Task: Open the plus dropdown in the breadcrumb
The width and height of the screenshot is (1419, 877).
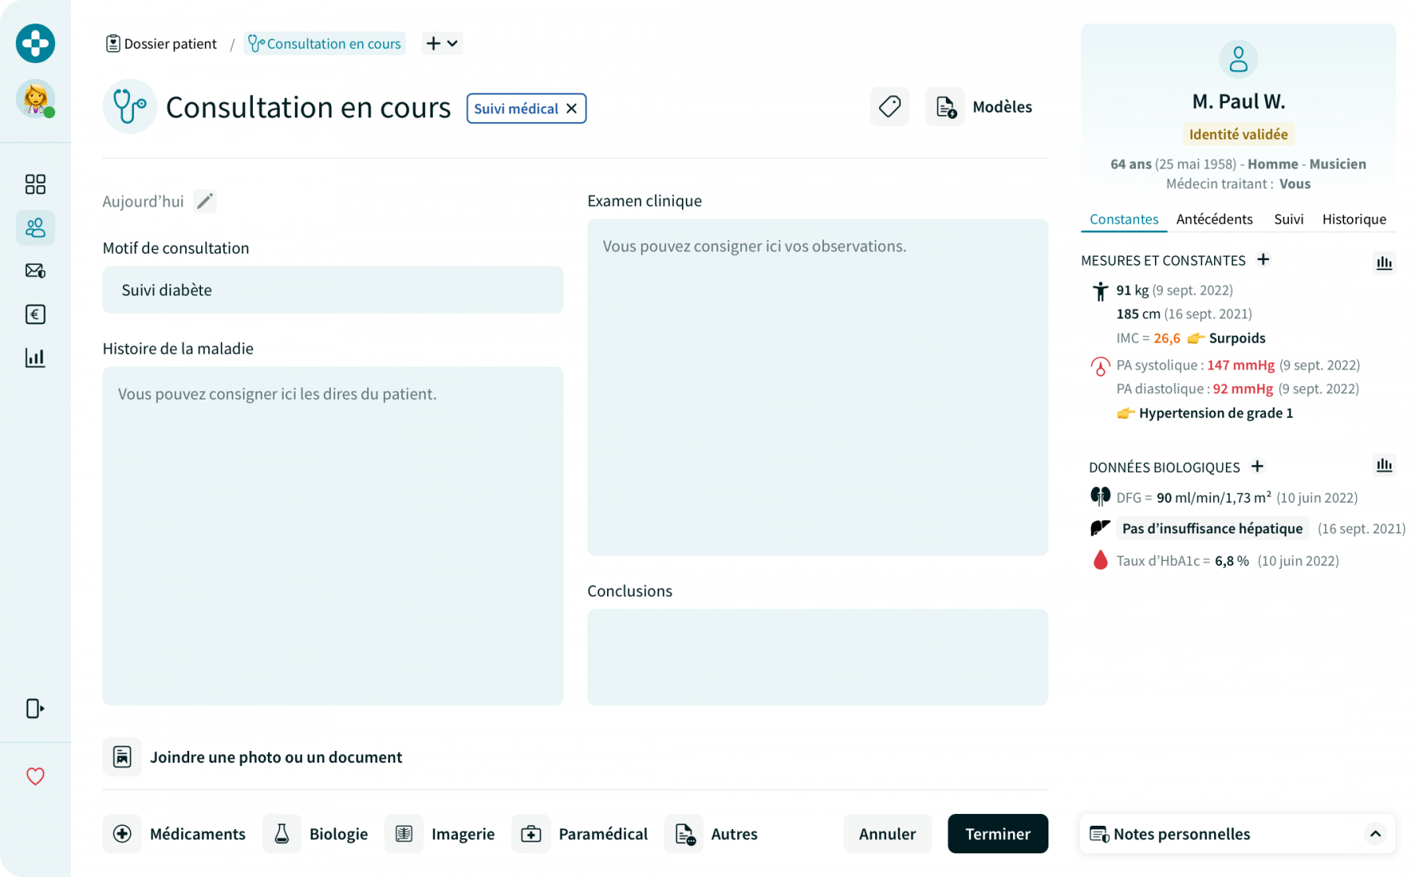Action: click(x=442, y=43)
